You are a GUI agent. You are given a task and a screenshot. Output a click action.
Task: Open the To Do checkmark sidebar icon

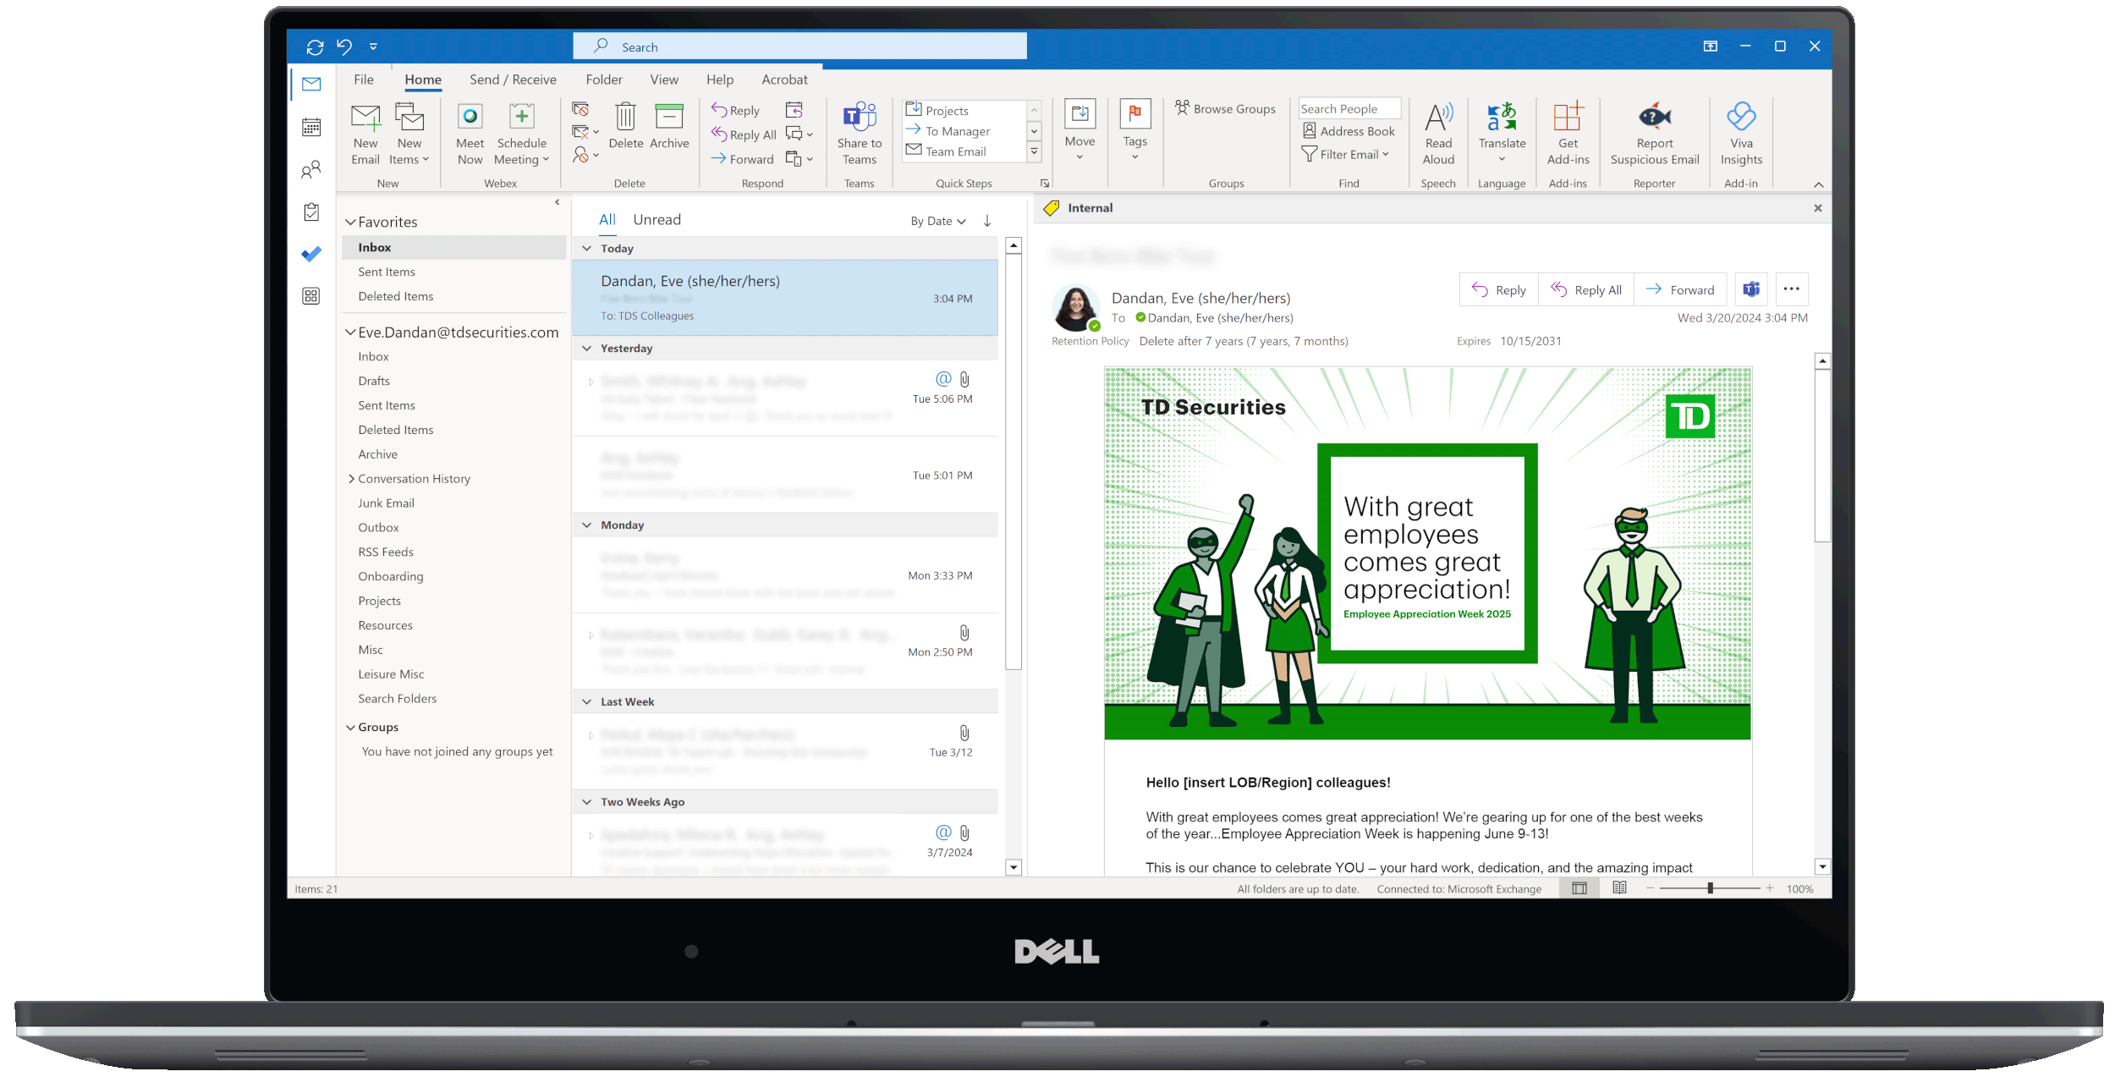point(311,254)
